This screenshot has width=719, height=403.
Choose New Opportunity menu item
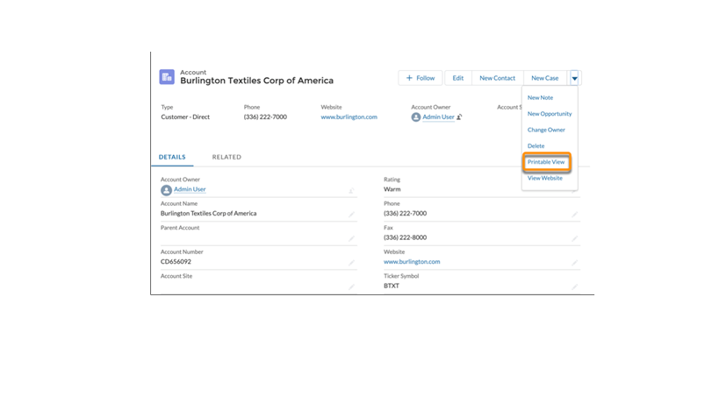[x=550, y=114]
